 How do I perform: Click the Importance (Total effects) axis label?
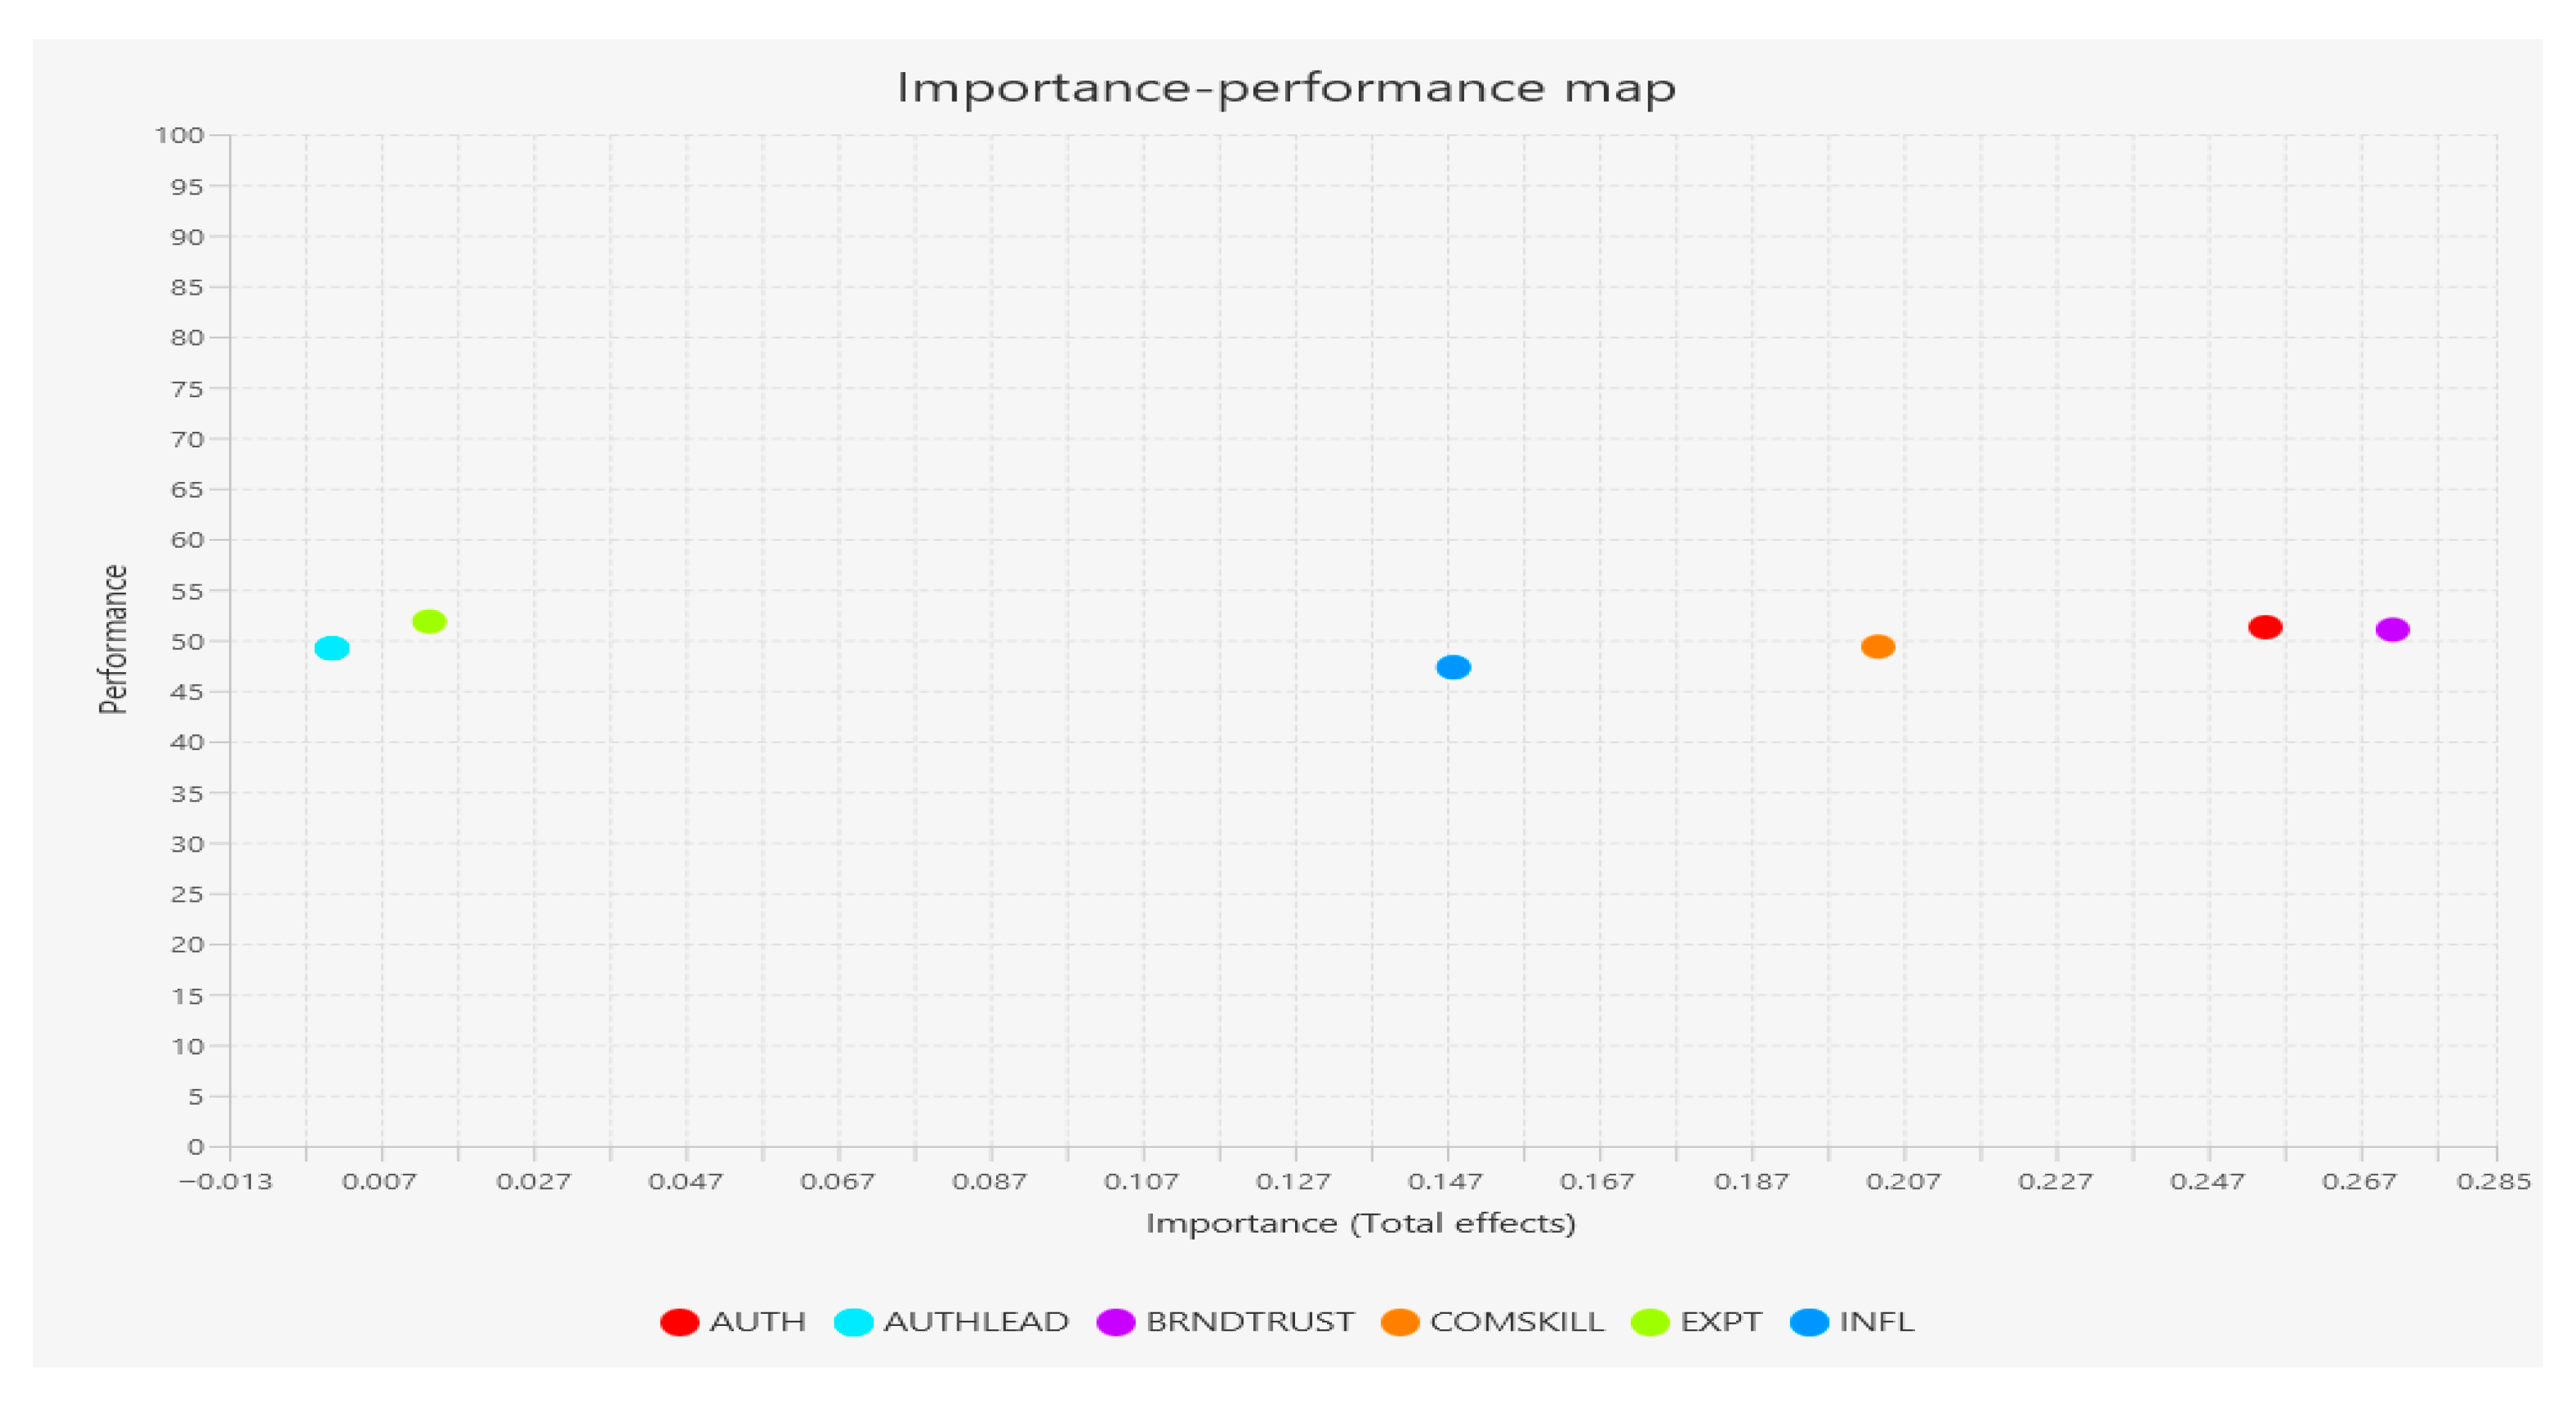click(1360, 1223)
